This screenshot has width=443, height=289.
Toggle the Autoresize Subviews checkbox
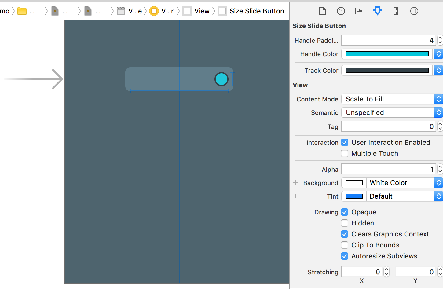(345, 256)
